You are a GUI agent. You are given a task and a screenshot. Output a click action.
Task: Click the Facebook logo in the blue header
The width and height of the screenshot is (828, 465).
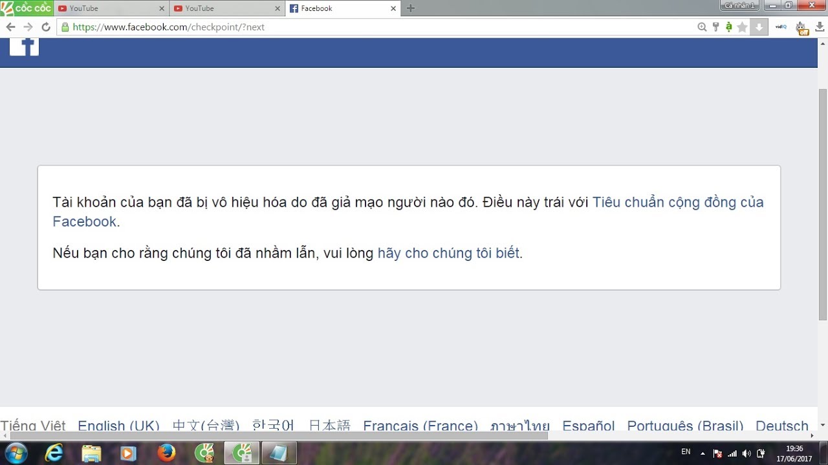(24, 46)
